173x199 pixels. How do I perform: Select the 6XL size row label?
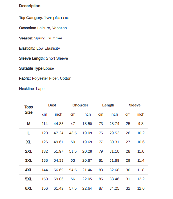[x=29, y=188]
